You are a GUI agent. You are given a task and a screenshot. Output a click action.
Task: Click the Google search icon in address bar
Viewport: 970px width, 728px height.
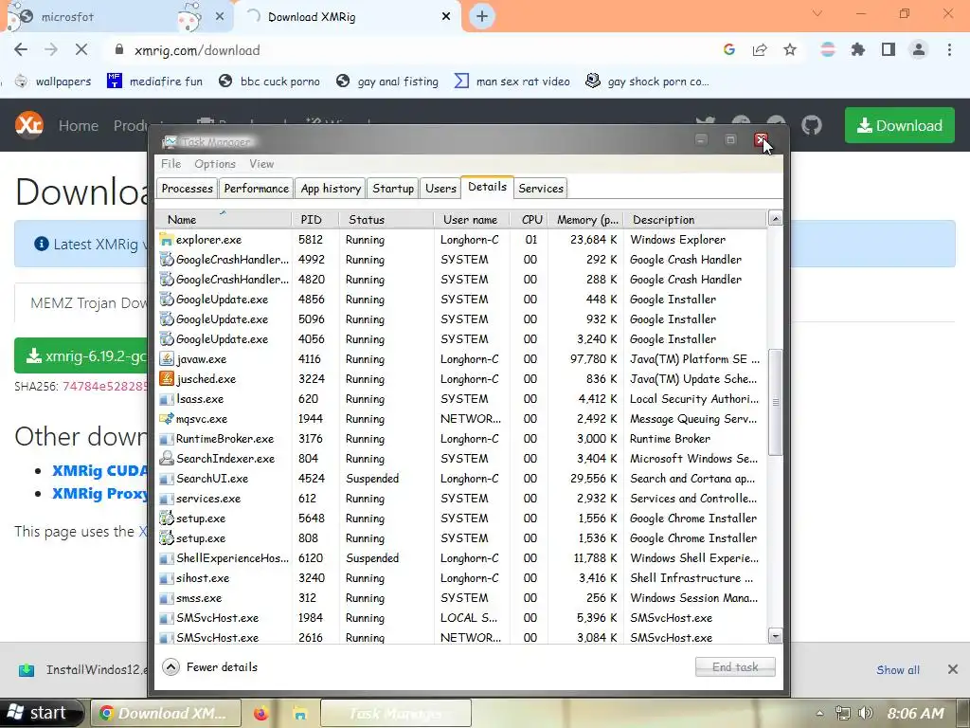tap(729, 49)
